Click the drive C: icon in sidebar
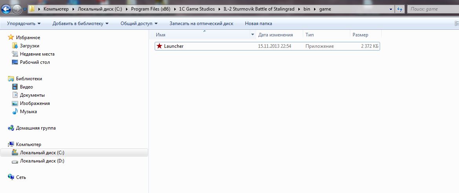The image size is (459, 193). point(15,152)
